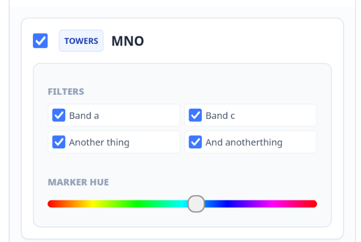Click the far-right red end of hue slider
The width and height of the screenshot is (361, 242).
click(x=314, y=204)
